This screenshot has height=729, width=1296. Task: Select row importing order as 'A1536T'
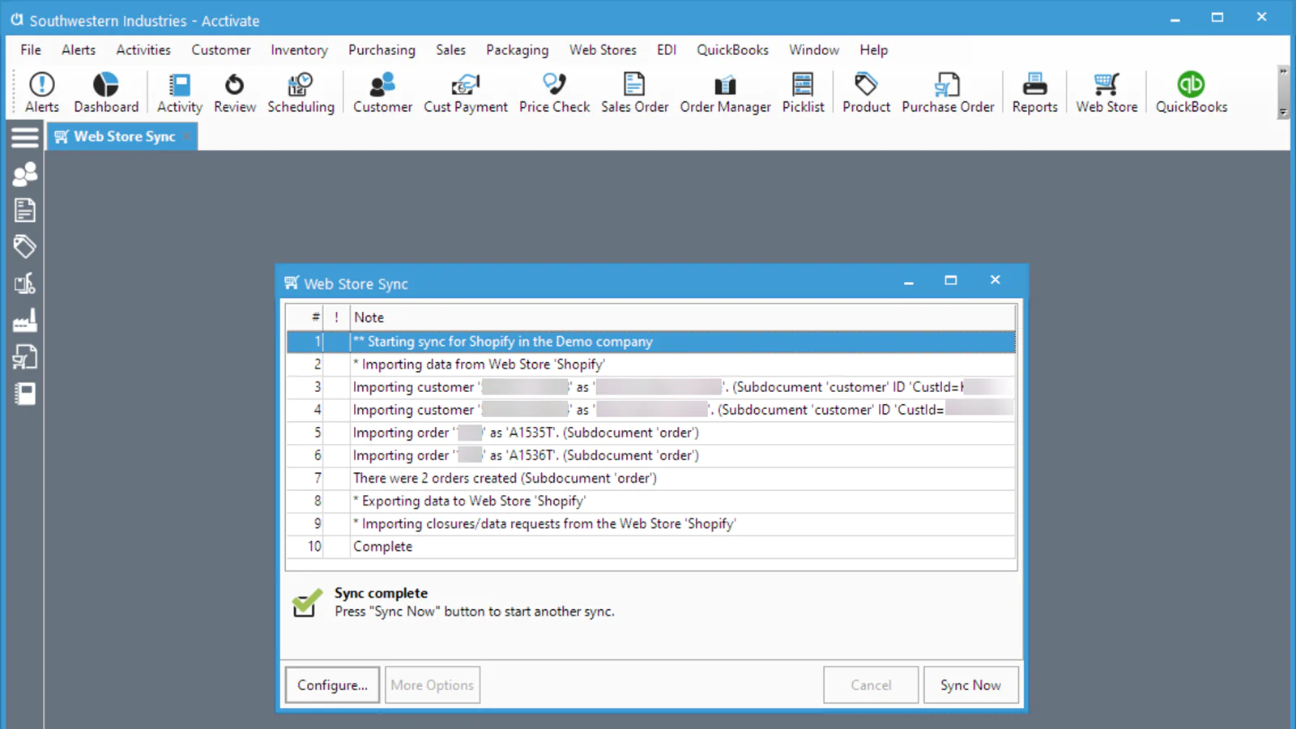pos(651,455)
